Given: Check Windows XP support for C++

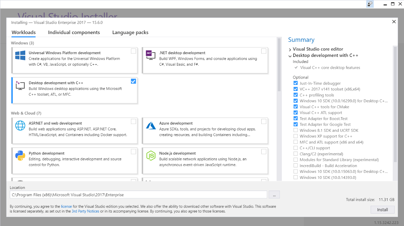Looking at the screenshot, I should (x=295, y=136).
